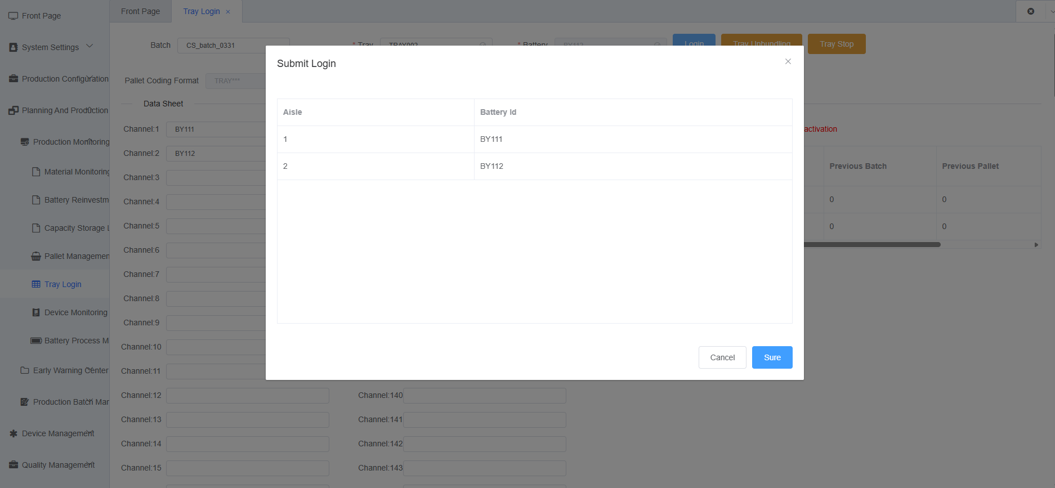Click Production Monitoring icon
This screenshot has height=488, width=1055.
25,142
